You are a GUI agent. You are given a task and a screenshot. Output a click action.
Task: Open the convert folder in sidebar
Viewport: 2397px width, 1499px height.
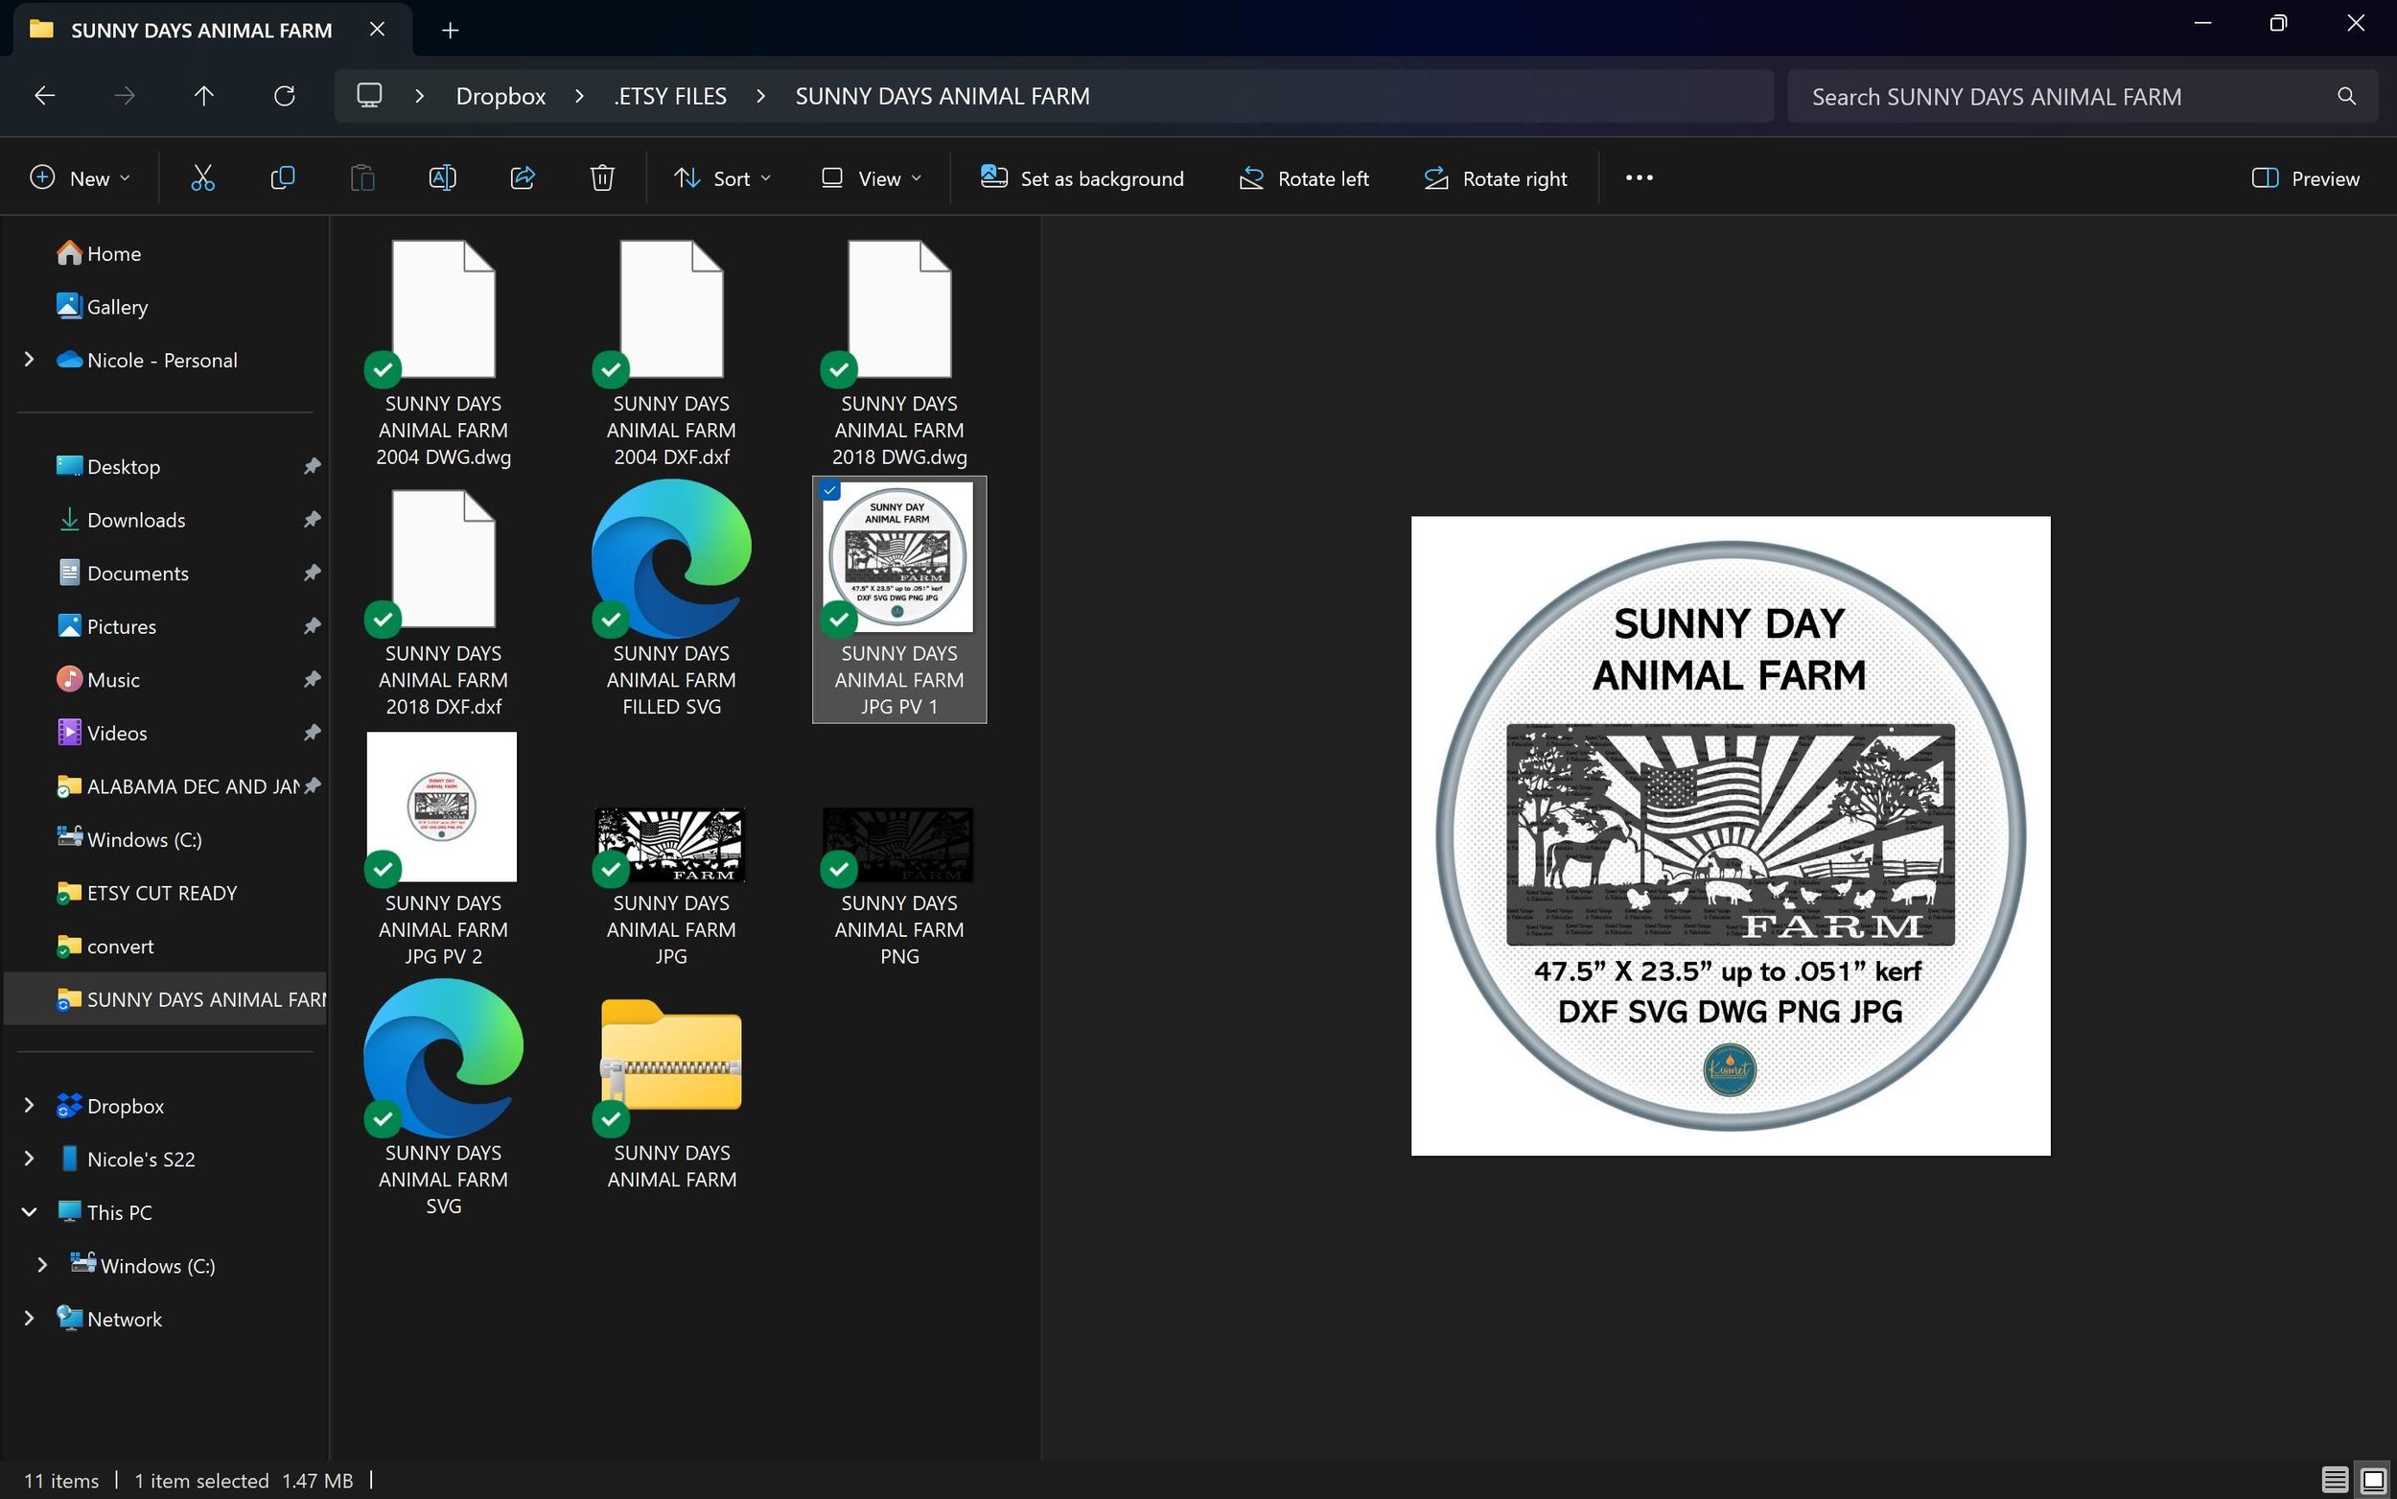click(x=105, y=947)
